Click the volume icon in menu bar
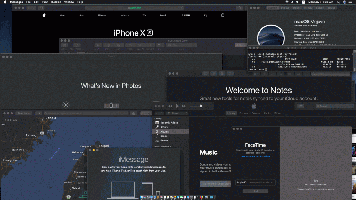The width and height of the screenshot is (356, 200). [x=297, y=2]
